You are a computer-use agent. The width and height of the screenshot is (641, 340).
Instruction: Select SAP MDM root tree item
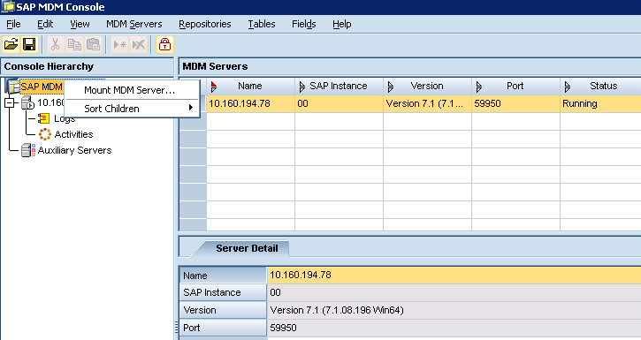coord(42,87)
